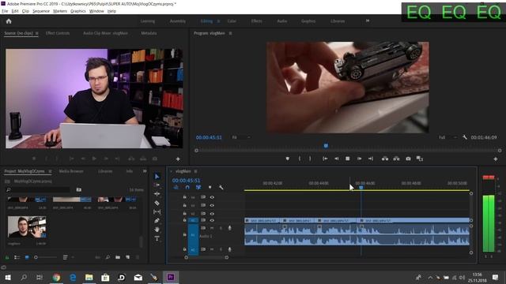Screen dimensions: 506x284
Task: Select the Track Select Forward tool
Action: click(157, 185)
